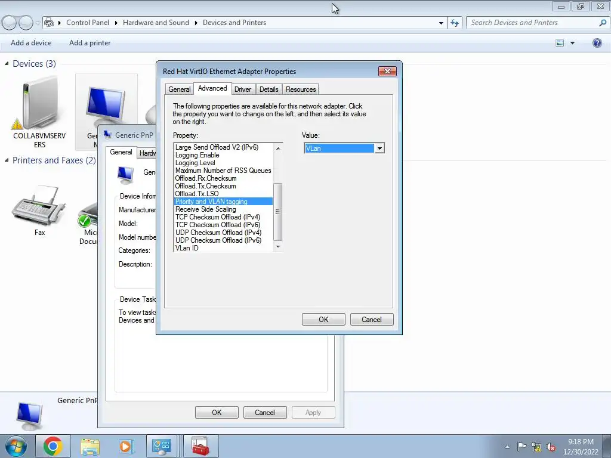Open the Fax printer icon
The width and height of the screenshot is (611, 458).
tap(39, 206)
